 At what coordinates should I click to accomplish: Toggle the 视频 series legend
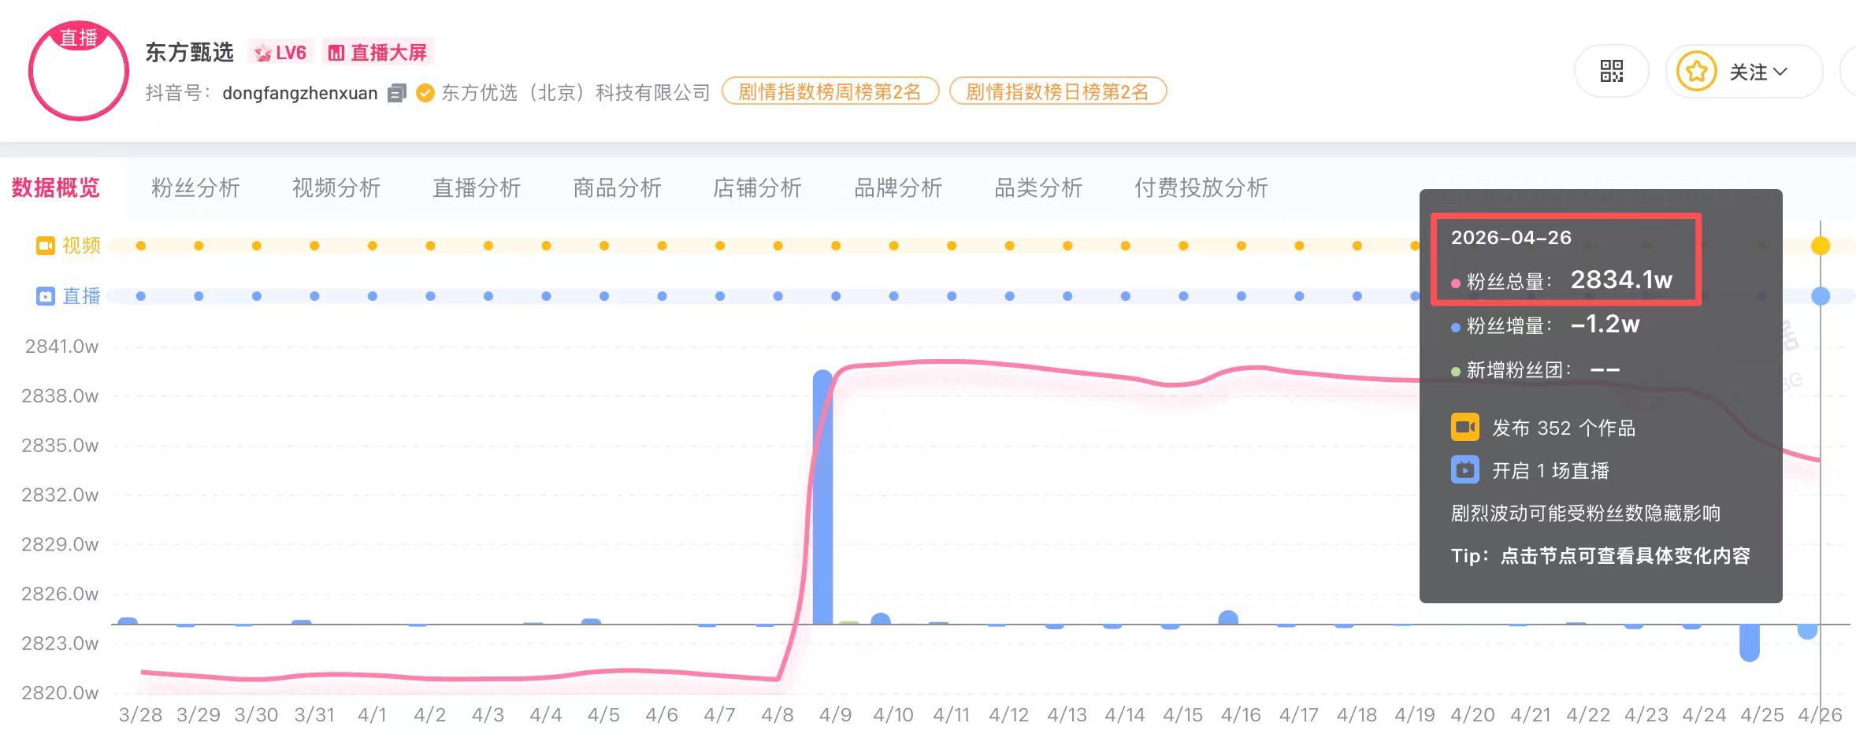(x=69, y=246)
